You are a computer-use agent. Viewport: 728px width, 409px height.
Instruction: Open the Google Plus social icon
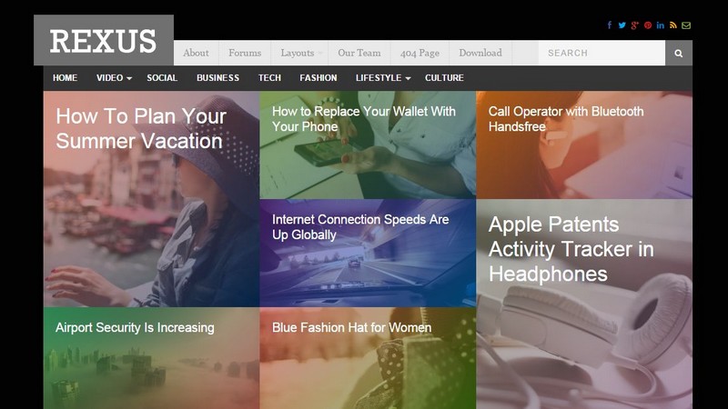click(x=634, y=25)
